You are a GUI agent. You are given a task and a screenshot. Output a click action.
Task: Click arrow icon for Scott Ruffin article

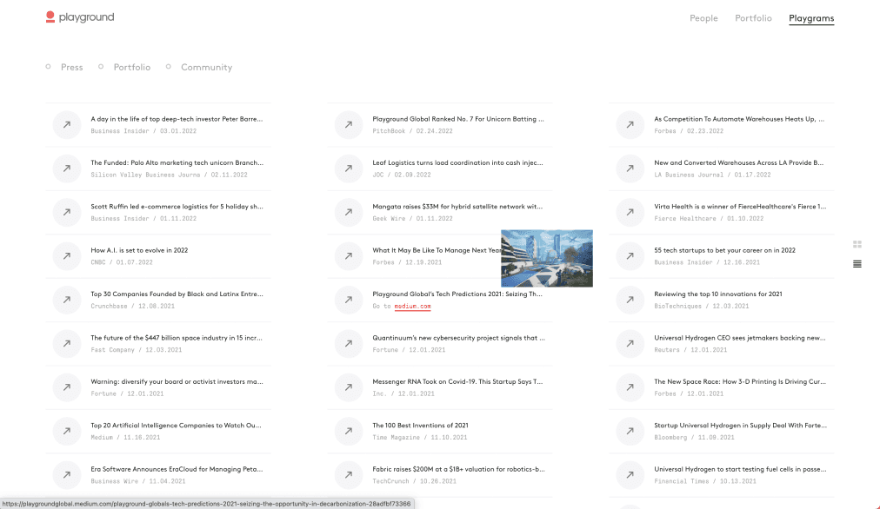[67, 212]
